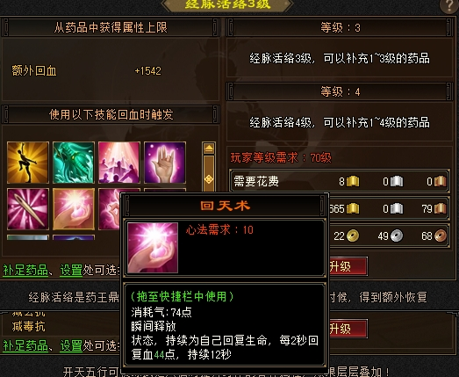Select the pink needle skill icon
Screen dimensions: 459x377
pyautogui.click(x=28, y=209)
